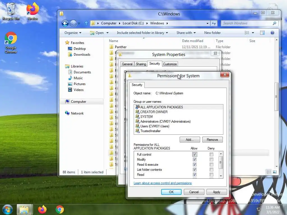Toggle Allow for List folder contents
The width and height of the screenshot is (287, 215).
(195, 170)
